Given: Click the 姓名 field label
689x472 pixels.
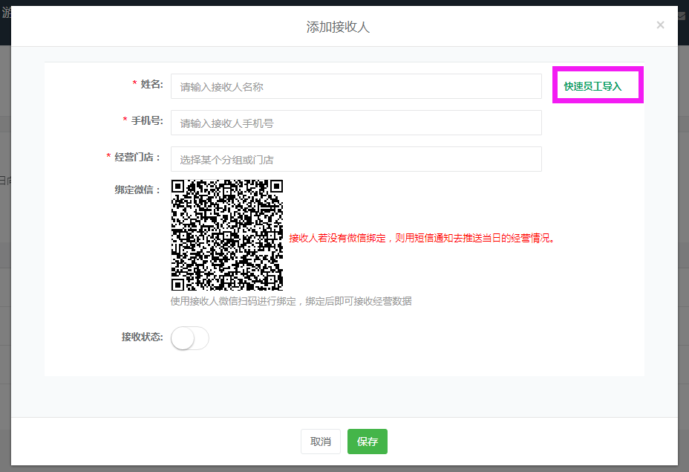Looking at the screenshot, I should click(151, 84).
